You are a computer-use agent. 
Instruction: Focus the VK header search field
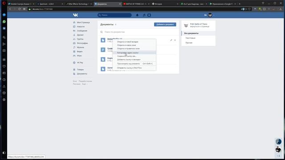click(114, 15)
